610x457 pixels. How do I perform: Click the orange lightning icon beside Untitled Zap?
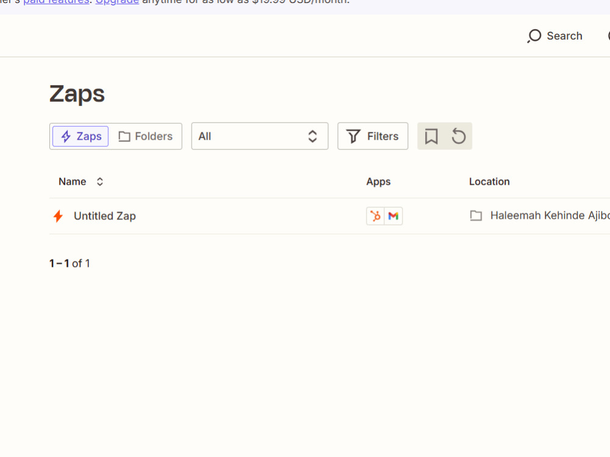coord(58,216)
